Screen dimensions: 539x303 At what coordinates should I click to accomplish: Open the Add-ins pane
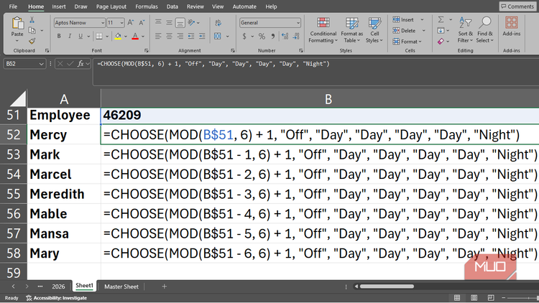[x=512, y=27]
